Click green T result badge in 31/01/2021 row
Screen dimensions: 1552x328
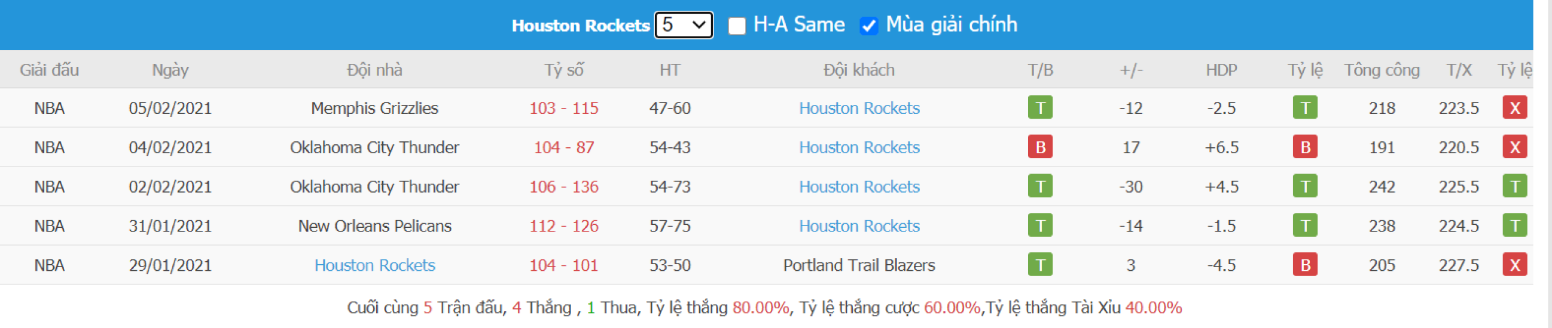point(1040,225)
